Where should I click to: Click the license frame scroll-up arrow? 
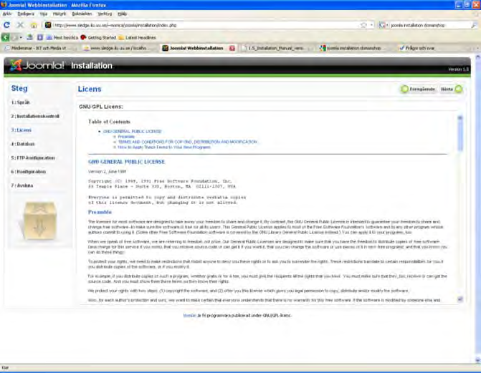click(460, 117)
